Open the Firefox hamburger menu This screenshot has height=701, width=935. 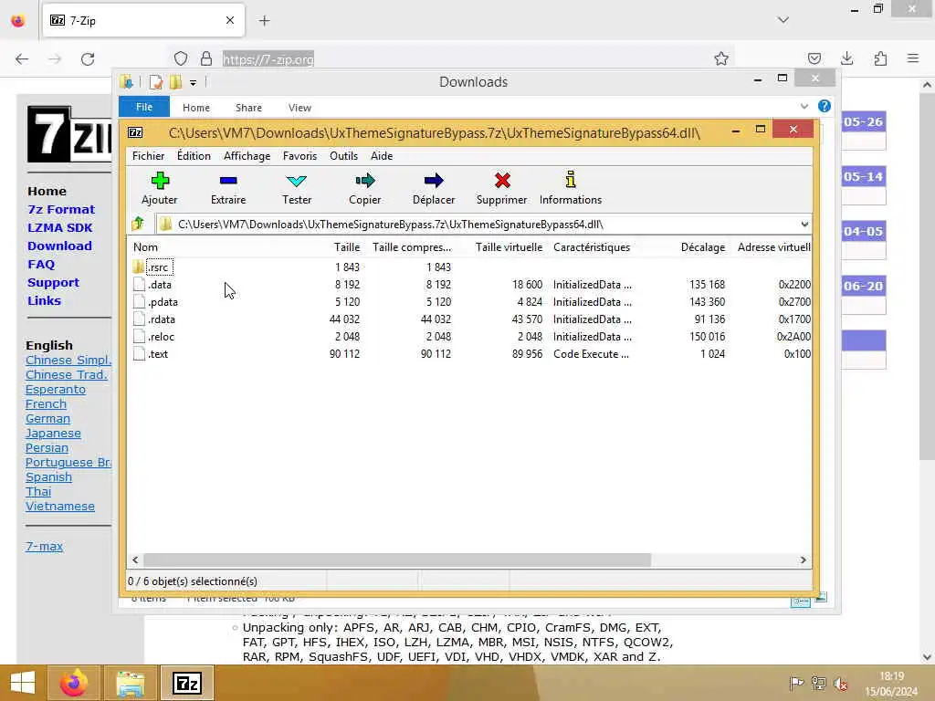(913, 58)
